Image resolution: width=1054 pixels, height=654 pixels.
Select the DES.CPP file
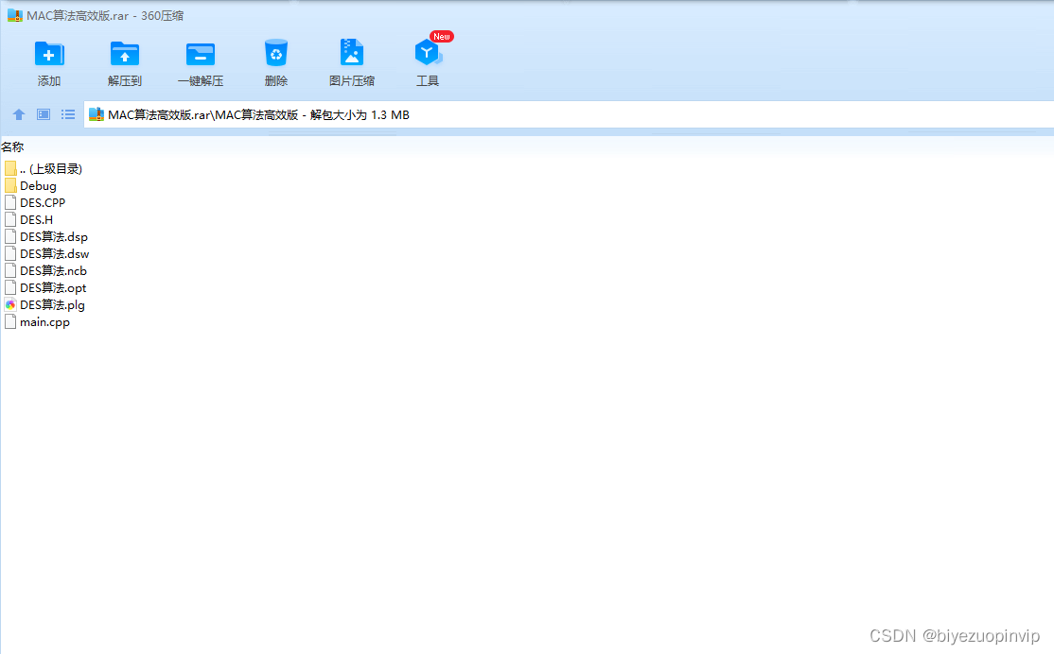35,203
